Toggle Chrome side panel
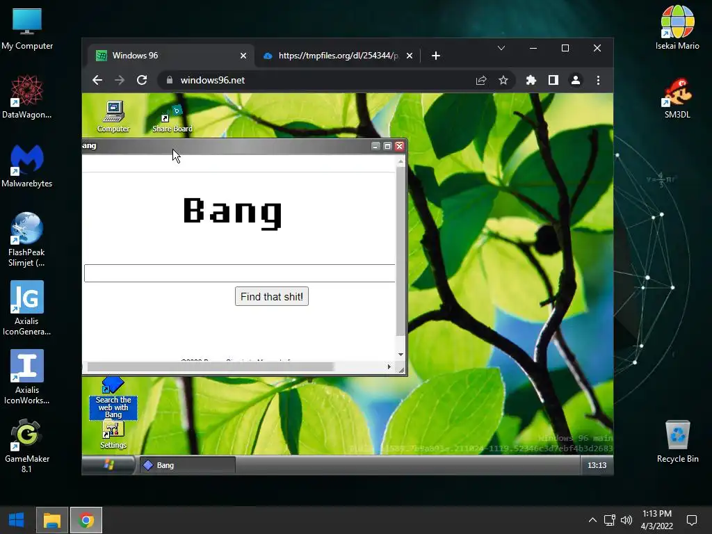Image resolution: width=712 pixels, height=534 pixels. click(553, 81)
